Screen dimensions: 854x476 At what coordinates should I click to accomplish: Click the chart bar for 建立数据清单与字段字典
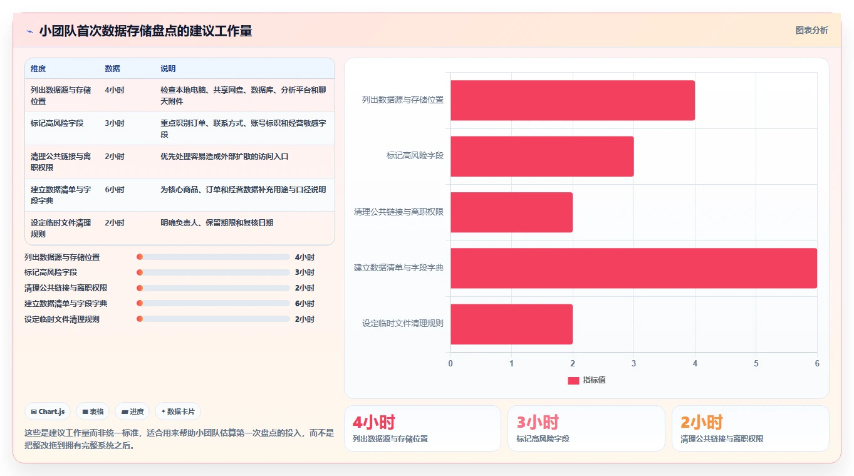(633, 268)
